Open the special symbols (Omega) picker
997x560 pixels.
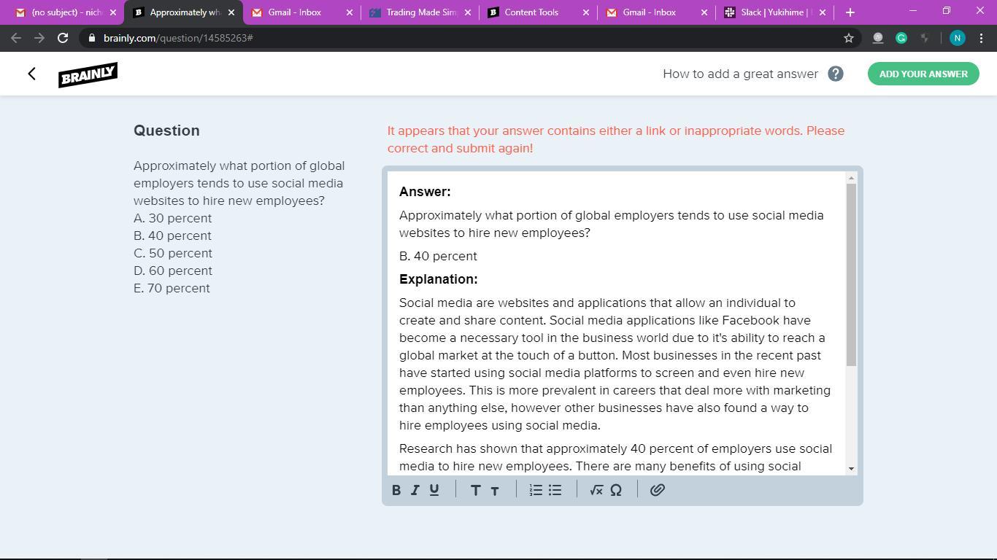616,490
